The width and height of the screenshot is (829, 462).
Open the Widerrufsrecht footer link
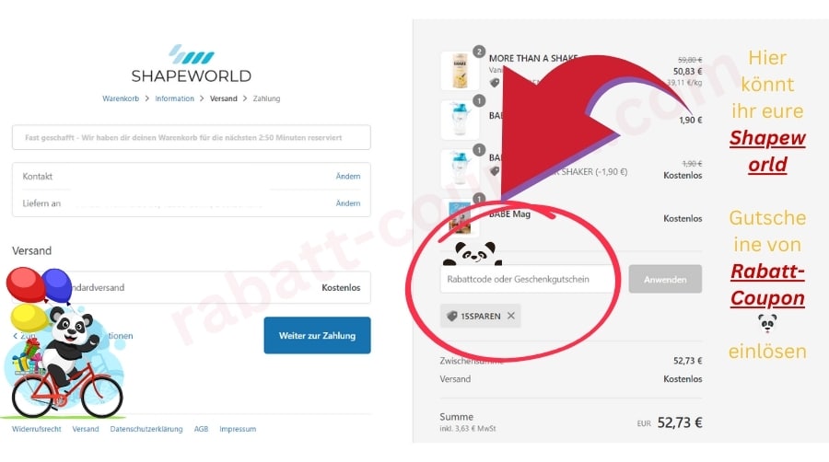click(x=37, y=429)
